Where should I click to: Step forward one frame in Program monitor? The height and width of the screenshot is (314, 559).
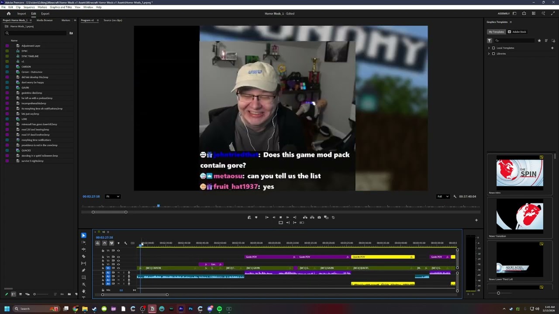[287, 217]
